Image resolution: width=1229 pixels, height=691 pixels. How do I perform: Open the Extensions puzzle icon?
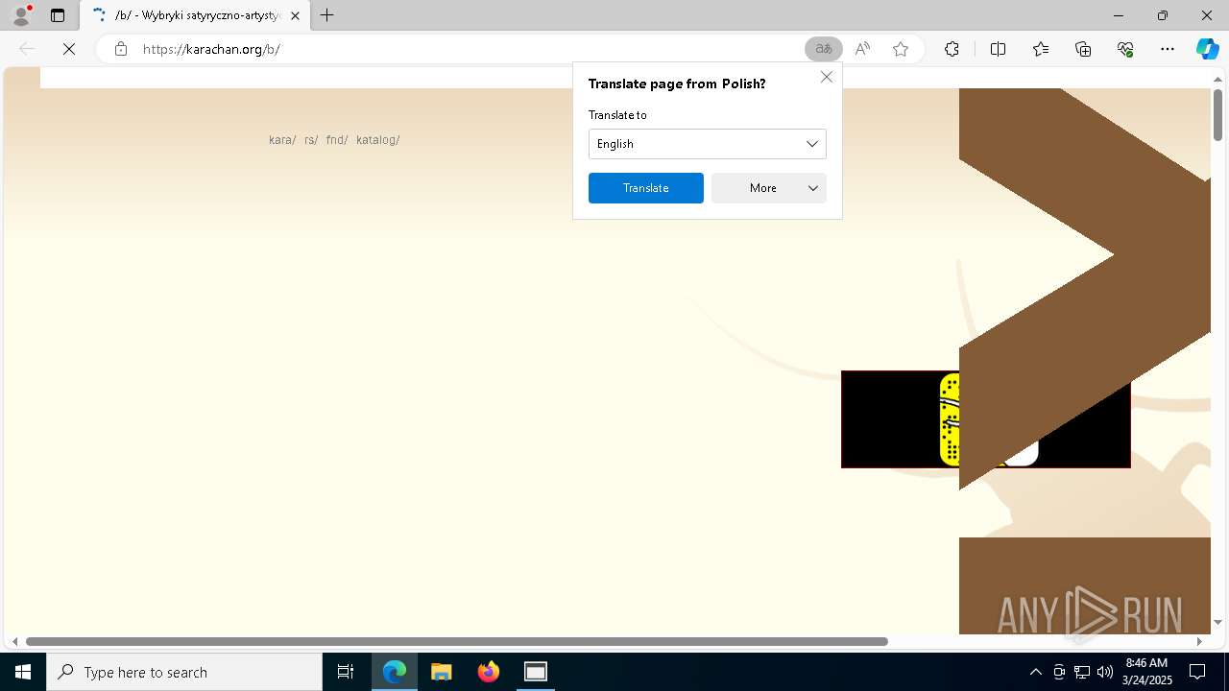(952, 49)
